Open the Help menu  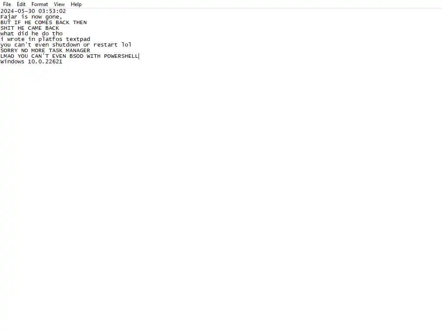click(x=76, y=4)
